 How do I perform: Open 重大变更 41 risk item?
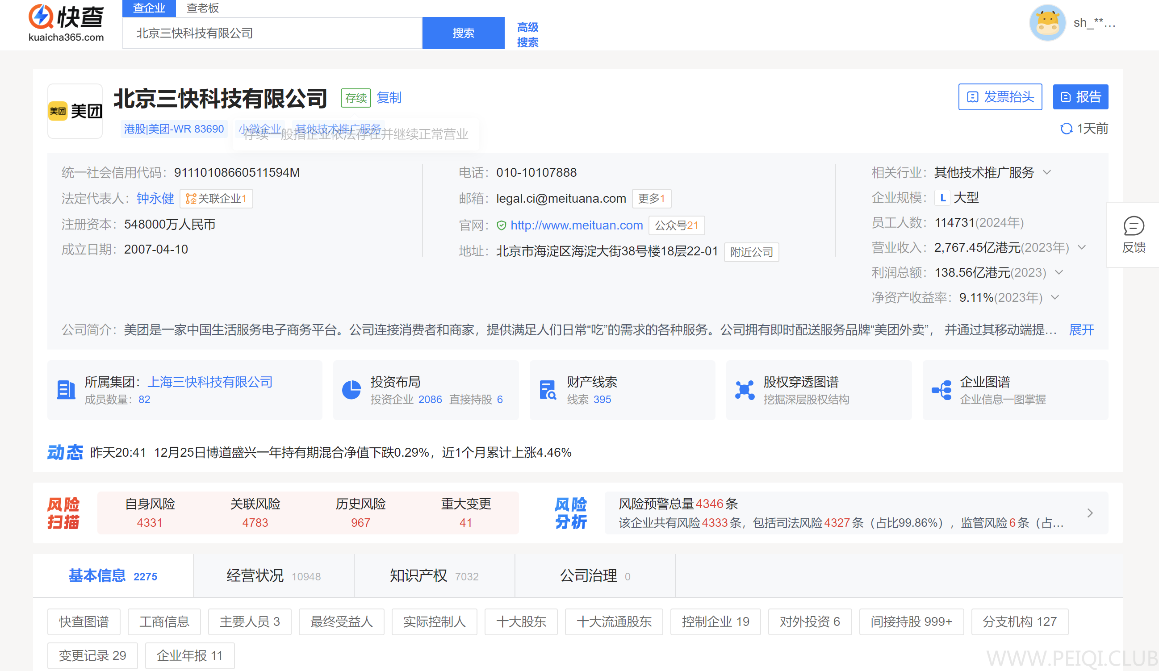pos(466,513)
